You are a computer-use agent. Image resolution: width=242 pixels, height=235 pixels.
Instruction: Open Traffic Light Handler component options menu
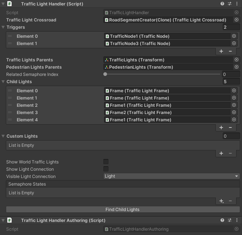237,4
